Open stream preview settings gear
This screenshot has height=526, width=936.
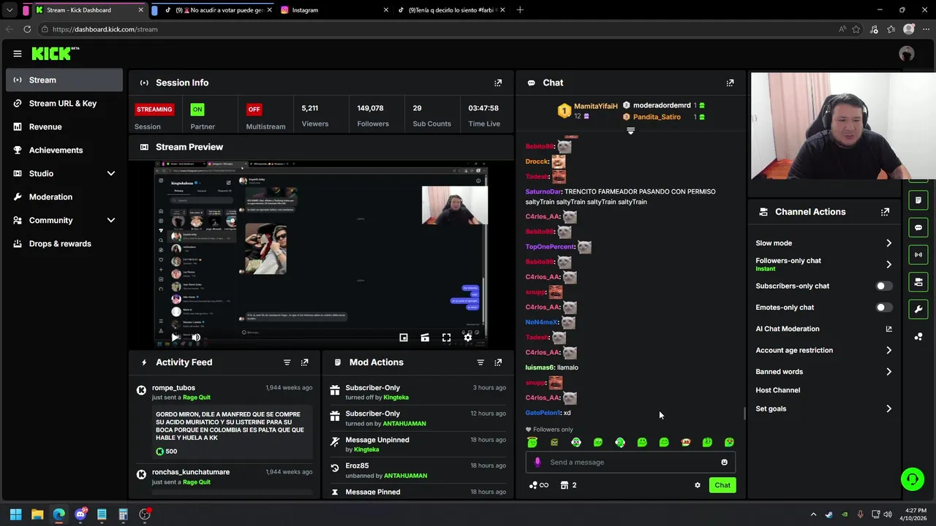[x=468, y=338]
